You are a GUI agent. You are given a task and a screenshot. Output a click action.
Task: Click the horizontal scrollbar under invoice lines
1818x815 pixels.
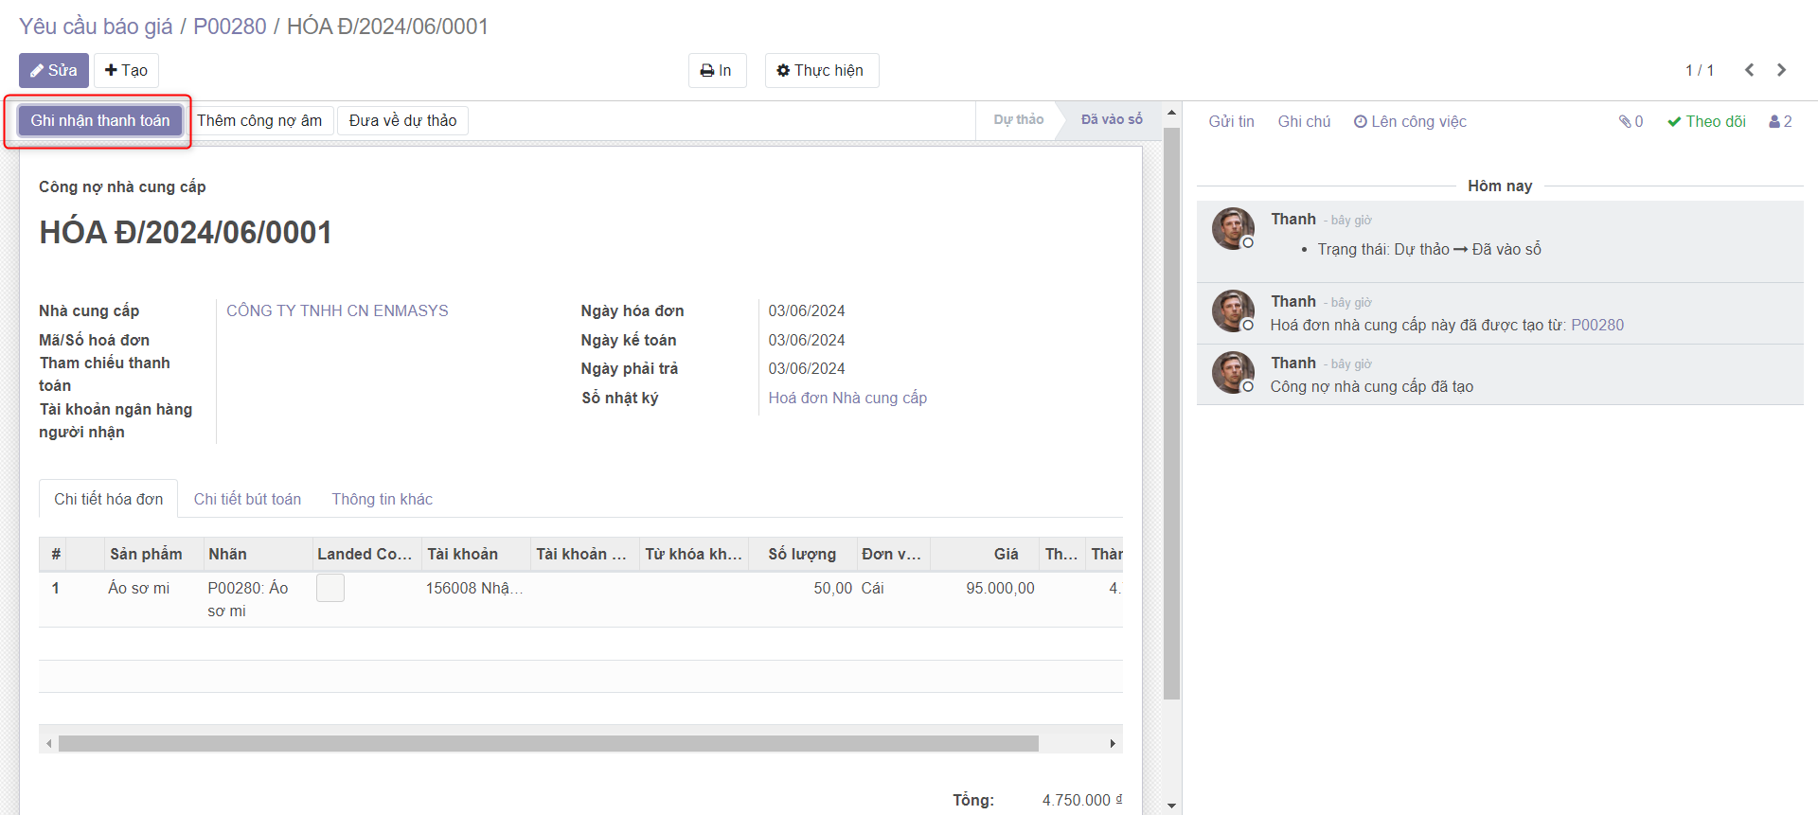(x=547, y=743)
